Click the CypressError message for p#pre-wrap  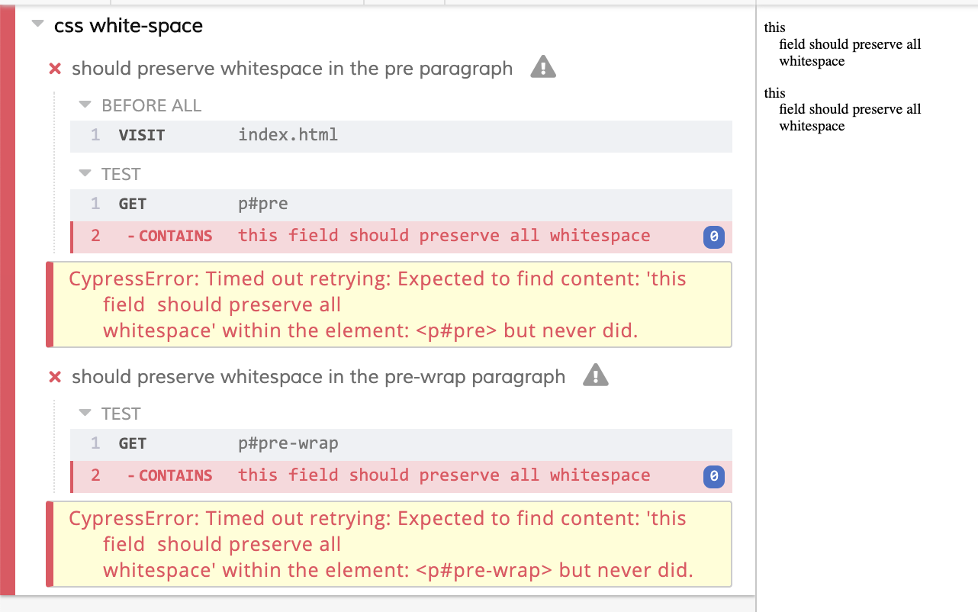[x=389, y=544]
